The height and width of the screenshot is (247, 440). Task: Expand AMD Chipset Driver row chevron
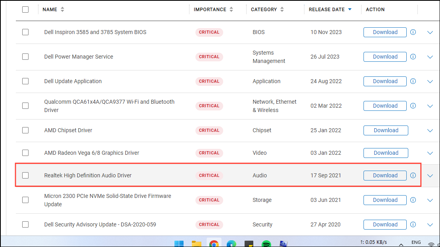pos(430,131)
